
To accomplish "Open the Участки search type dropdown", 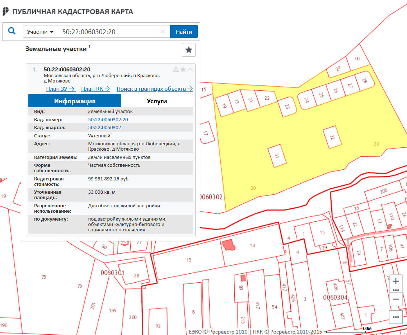I will tap(40, 32).
